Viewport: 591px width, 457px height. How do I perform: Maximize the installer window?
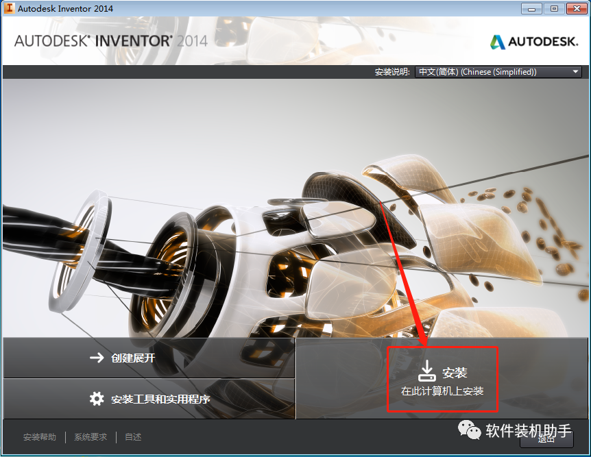pyautogui.click(x=554, y=9)
